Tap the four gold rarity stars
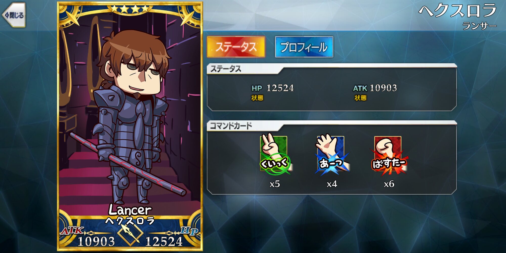 [x=130, y=9]
